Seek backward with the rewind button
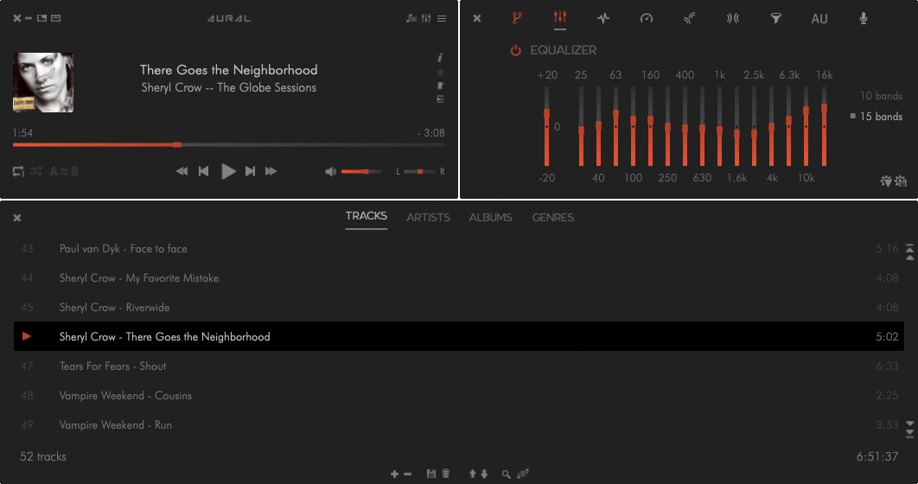 pyautogui.click(x=182, y=171)
